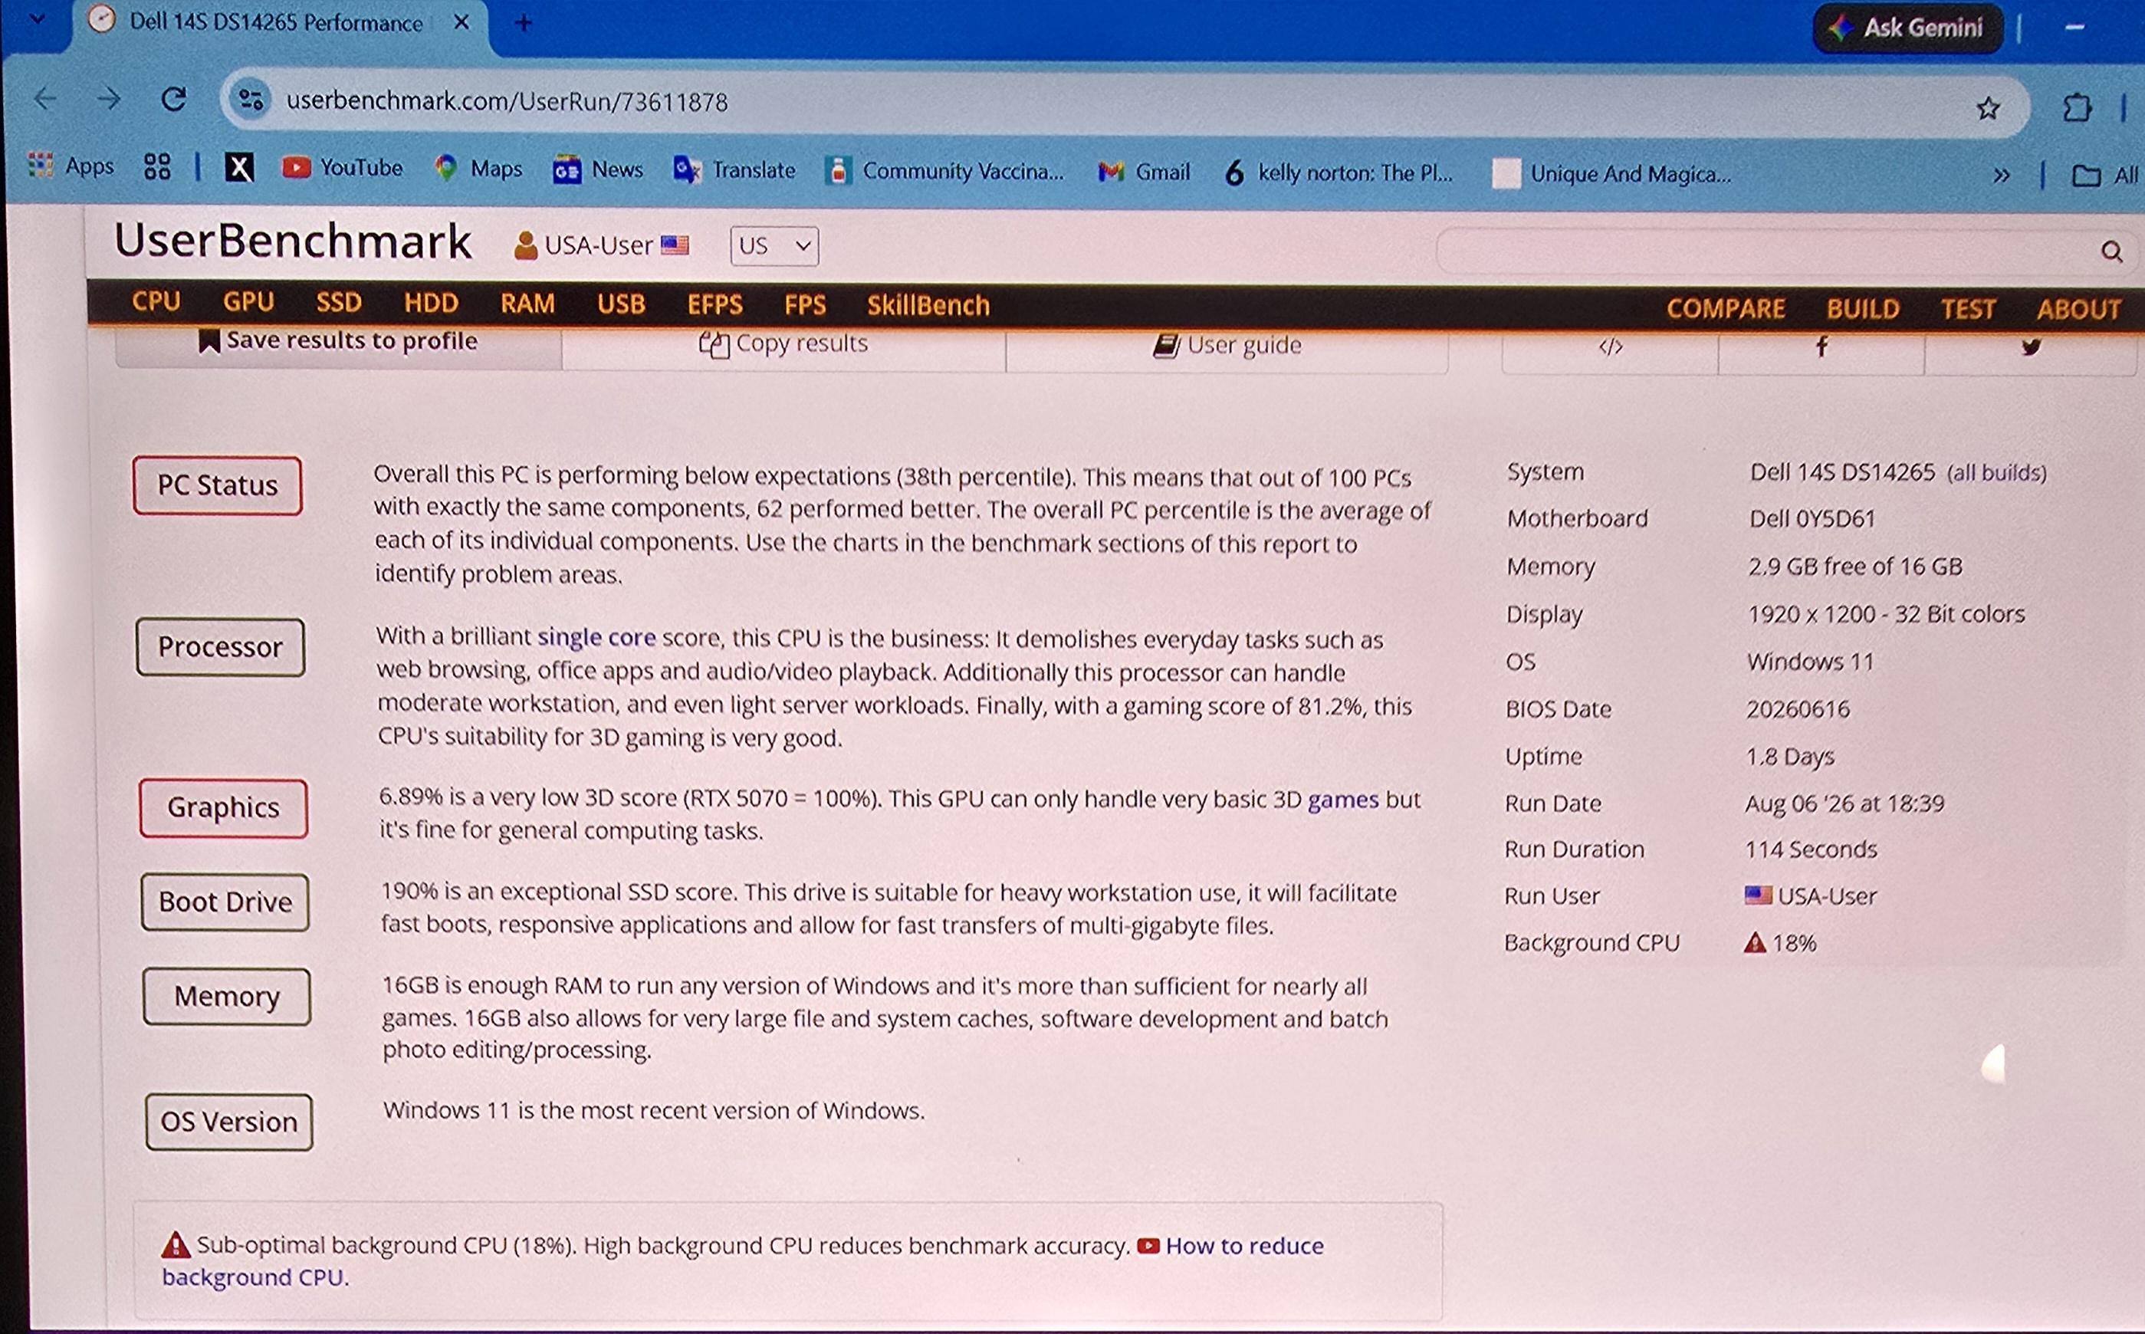Open site information icon in address bar
Screen dimensions: 2145x1334
(x=251, y=100)
